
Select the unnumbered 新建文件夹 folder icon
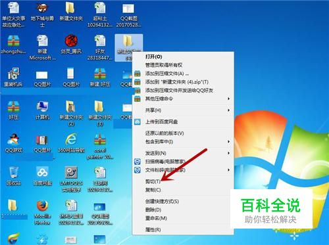point(71,11)
